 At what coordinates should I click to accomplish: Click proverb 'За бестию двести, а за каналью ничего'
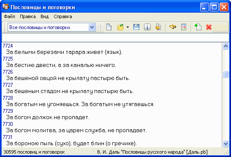tap(61, 65)
